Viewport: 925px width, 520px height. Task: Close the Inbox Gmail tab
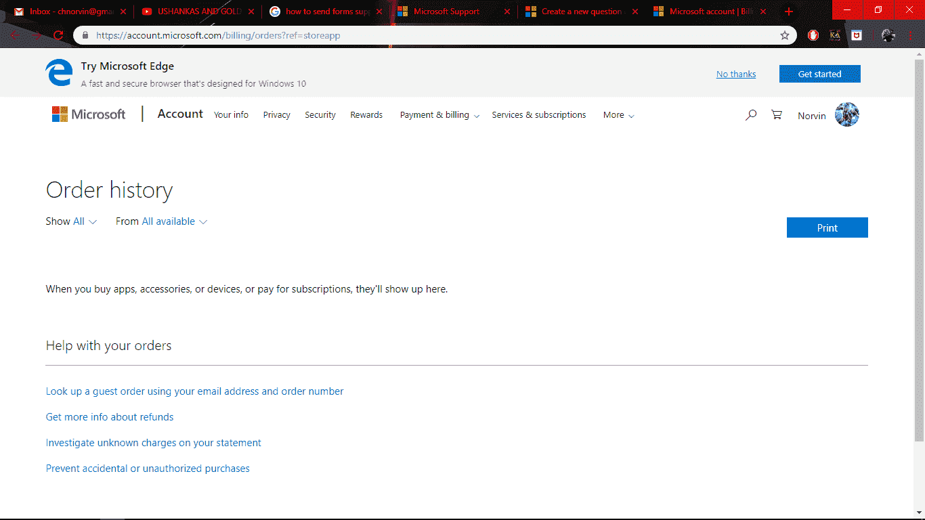[123, 12]
